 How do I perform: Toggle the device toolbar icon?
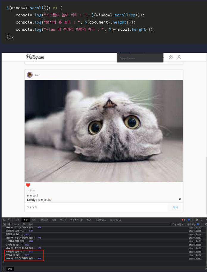tap(9, 220)
